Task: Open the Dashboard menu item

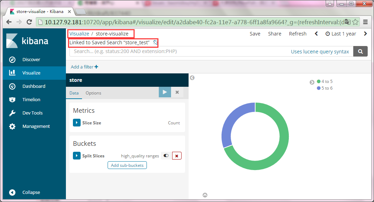Action: pyautogui.click(x=34, y=86)
